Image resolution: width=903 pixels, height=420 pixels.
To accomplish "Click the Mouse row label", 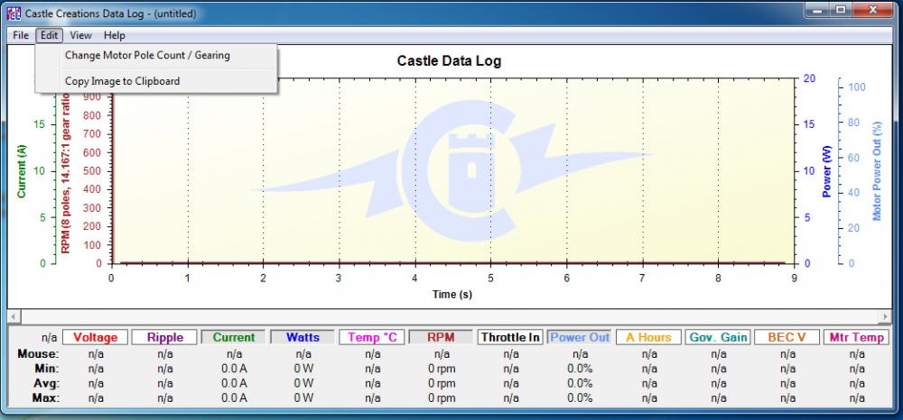I will click(x=39, y=353).
